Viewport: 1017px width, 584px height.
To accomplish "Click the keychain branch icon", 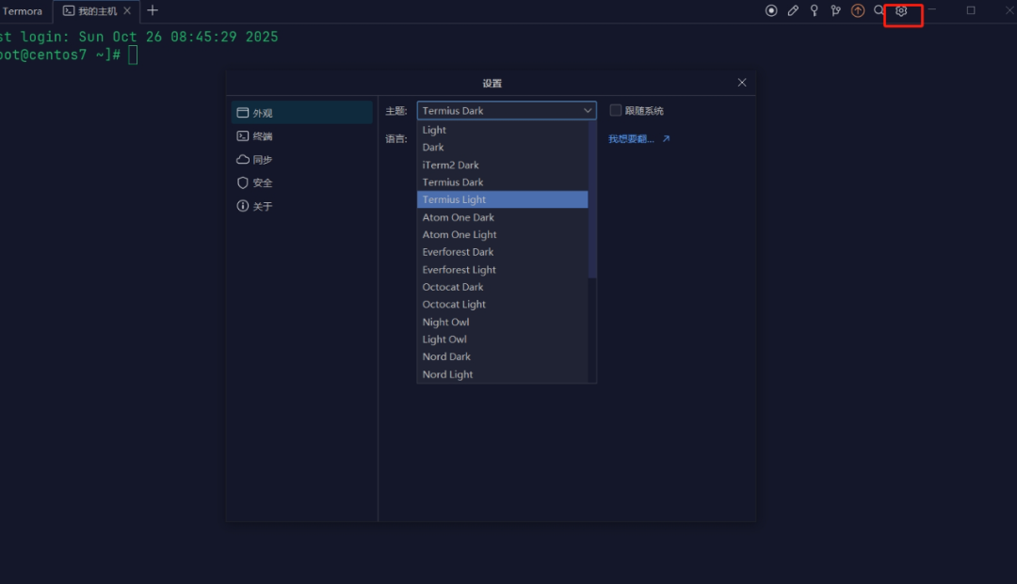I will point(835,10).
